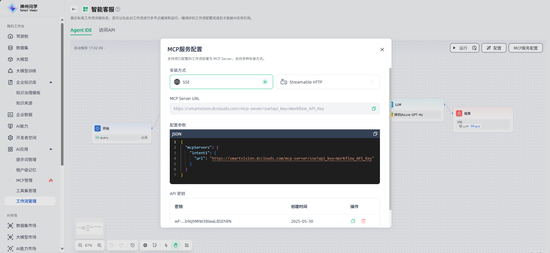Click the url link in JSON code
Screen dimensions: 550x253
point(292,158)
